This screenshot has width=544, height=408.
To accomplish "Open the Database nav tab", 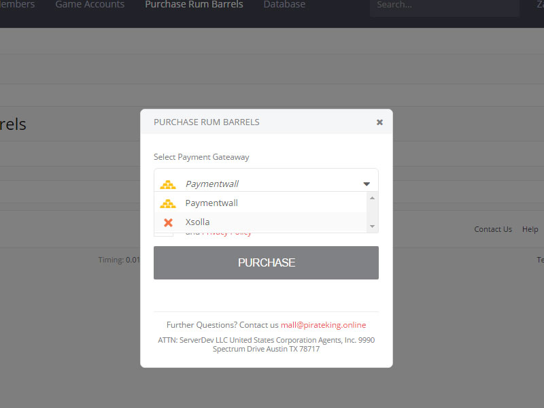I will click(x=284, y=5).
